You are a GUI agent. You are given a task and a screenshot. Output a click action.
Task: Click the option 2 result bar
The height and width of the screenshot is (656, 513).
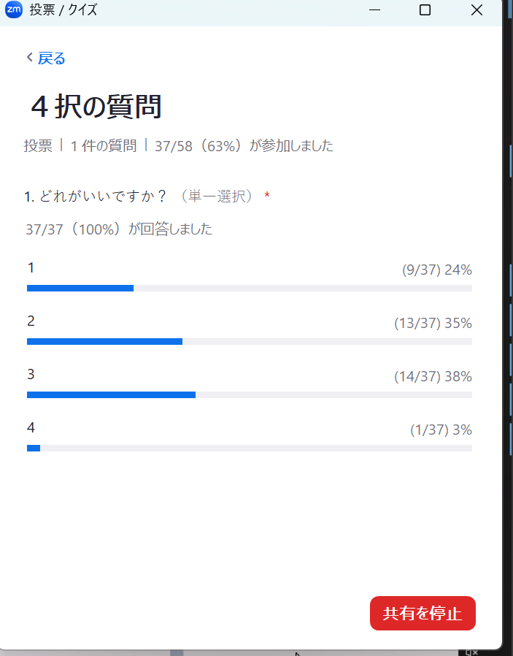tap(249, 341)
